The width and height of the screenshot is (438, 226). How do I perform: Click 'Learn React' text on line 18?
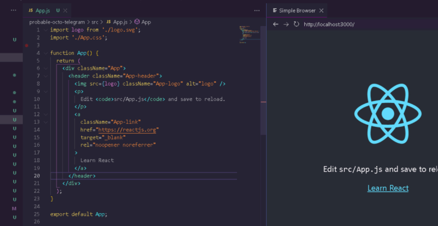97,160
